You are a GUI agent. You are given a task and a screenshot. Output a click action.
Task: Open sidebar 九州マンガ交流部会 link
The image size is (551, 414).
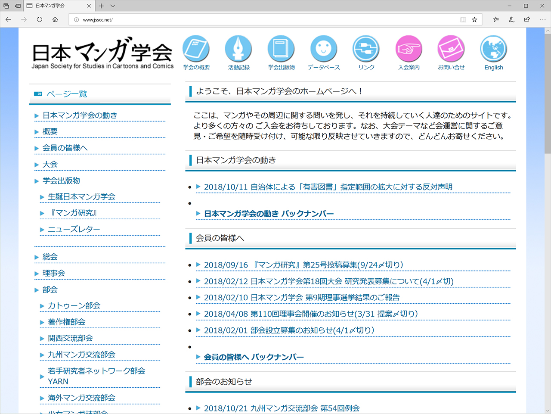click(x=81, y=355)
